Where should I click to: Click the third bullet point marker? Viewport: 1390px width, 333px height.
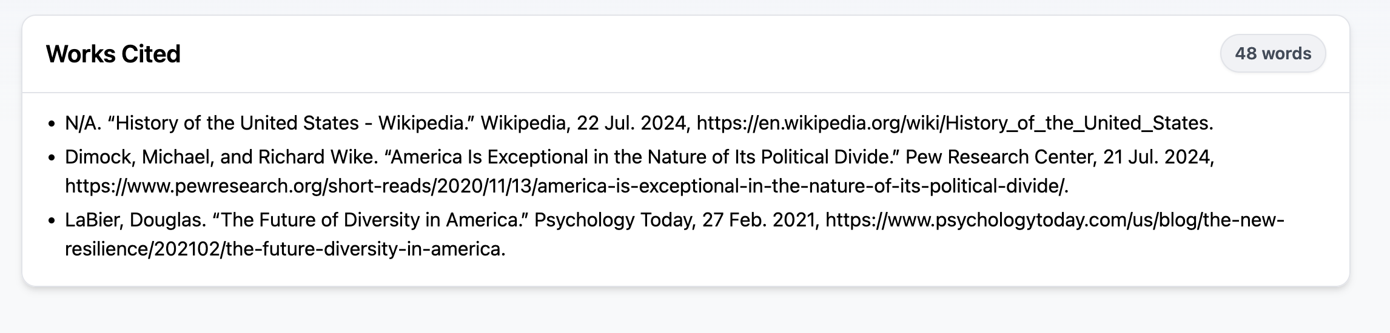pos(52,222)
